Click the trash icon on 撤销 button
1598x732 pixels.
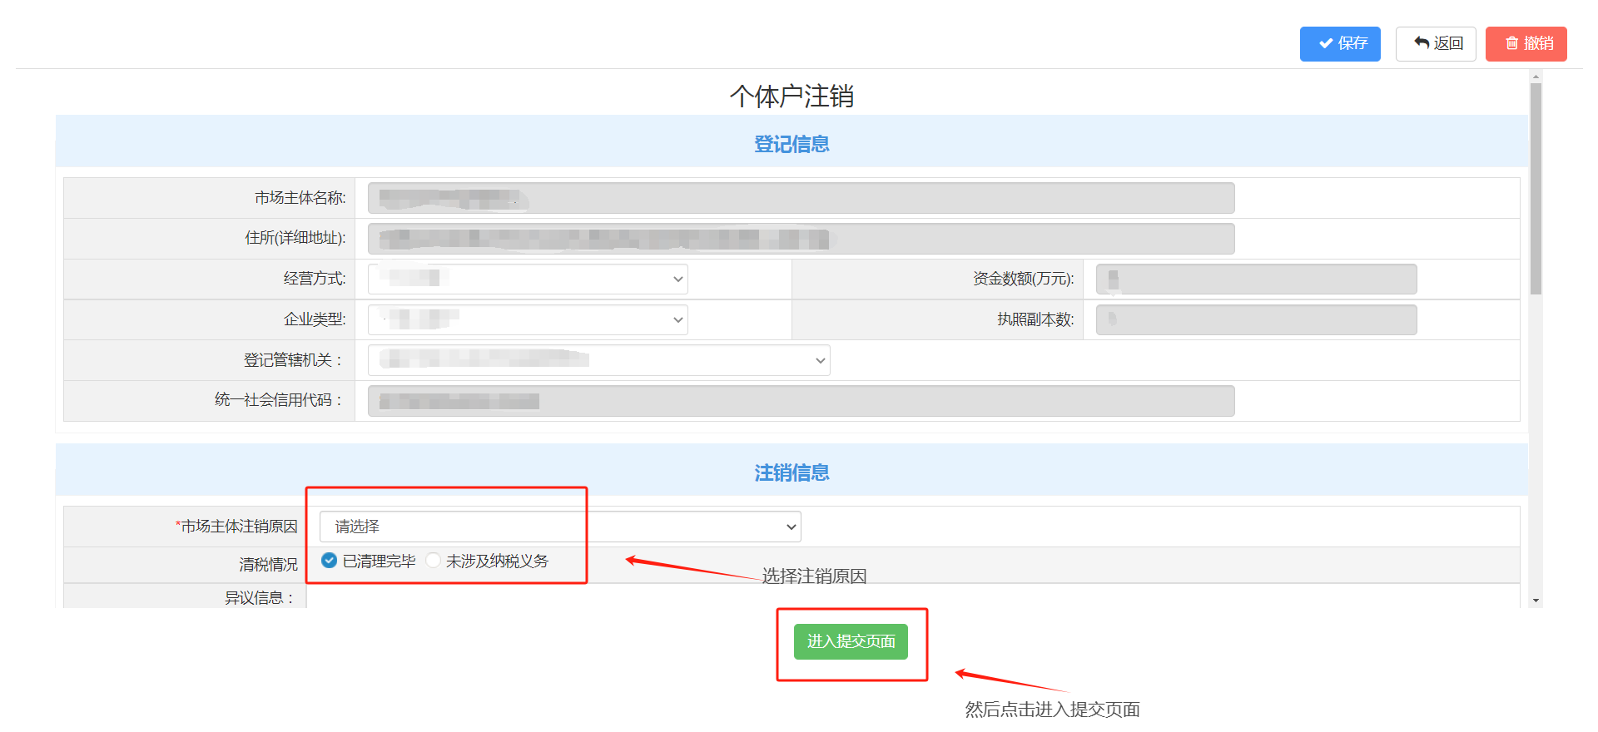tap(1511, 43)
